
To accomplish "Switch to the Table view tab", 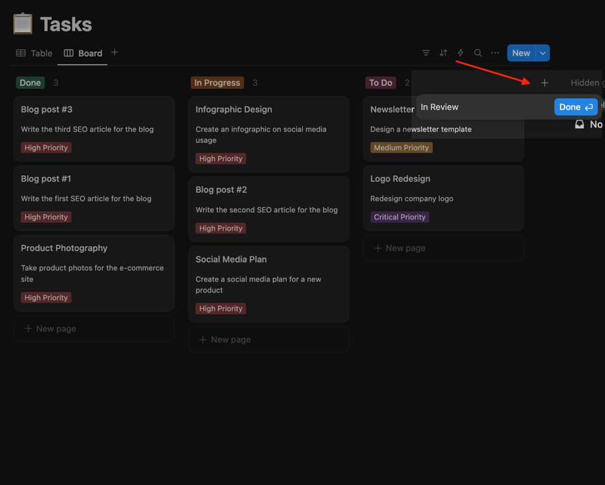I will (x=34, y=53).
